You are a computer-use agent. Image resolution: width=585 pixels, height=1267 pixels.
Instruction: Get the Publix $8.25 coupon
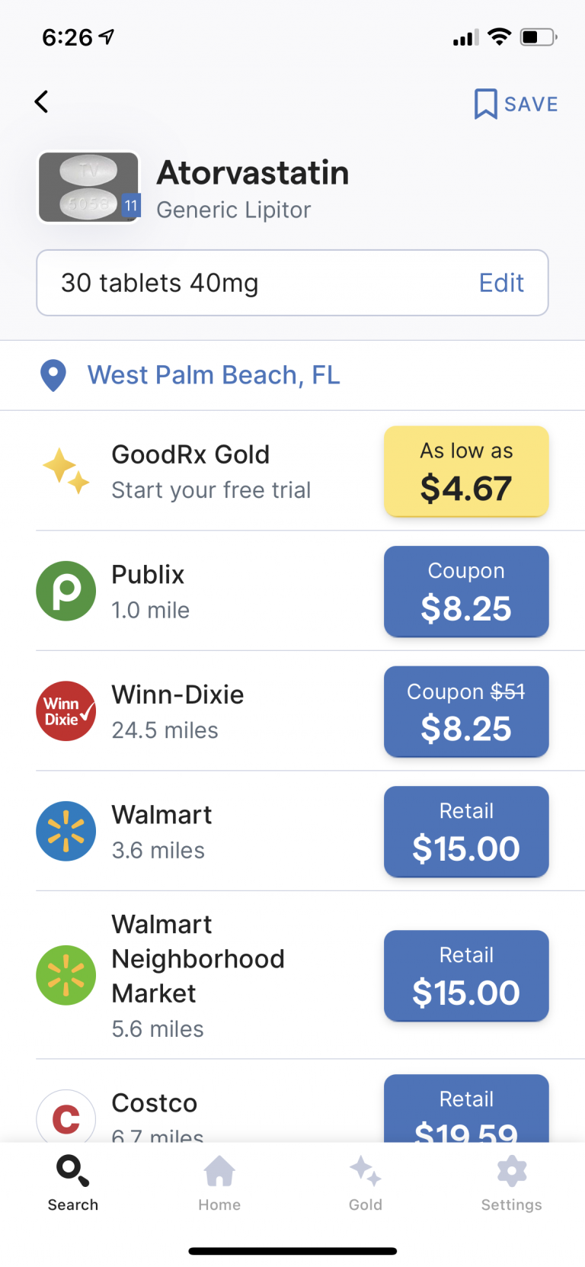click(x=466, y=592)
